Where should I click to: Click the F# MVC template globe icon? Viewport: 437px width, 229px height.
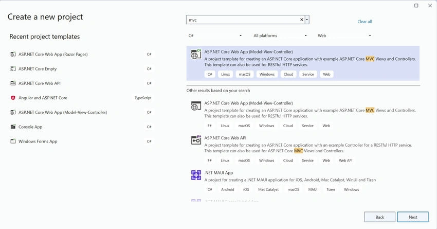tap(196, 105)
